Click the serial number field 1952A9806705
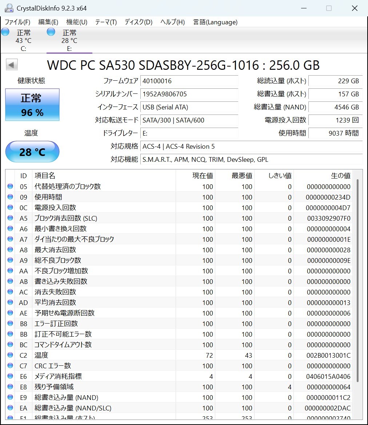This screenshot has height=425, width=368. tap(189, 94)
